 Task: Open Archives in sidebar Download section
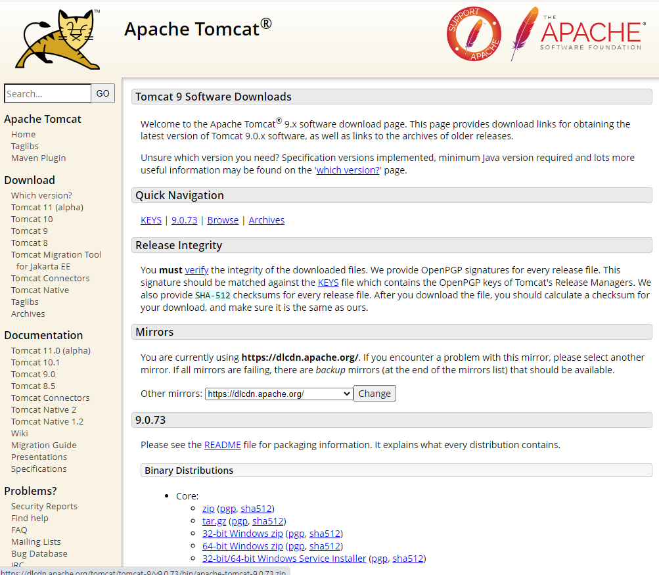(28, 313)
